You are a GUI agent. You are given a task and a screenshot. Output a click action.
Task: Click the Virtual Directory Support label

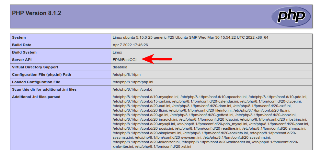(x=35, y=67)
